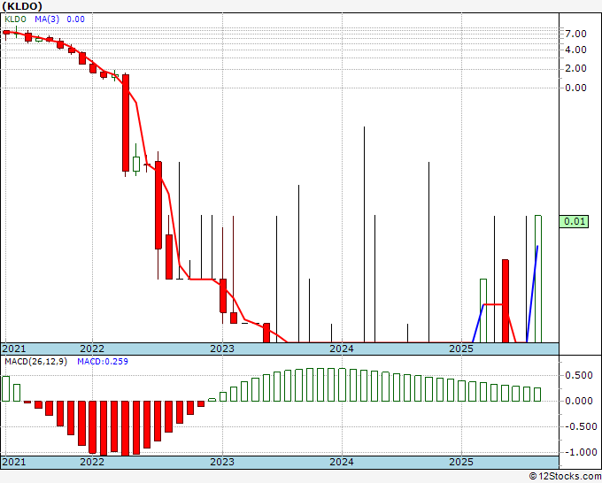The width and height of the screenshot is (602, 483).
Task: Click the 2021 label on price timeline
Action: pos(14,349)
